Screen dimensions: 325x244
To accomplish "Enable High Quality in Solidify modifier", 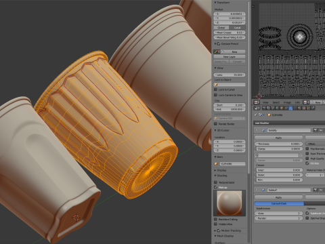I will pos(307,159).
